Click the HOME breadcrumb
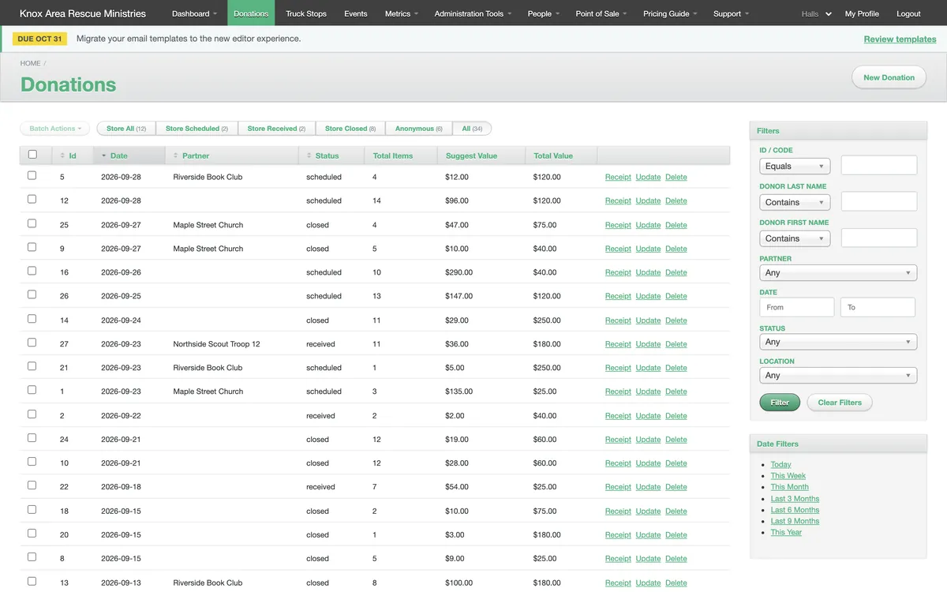 (x=30, y=63)
